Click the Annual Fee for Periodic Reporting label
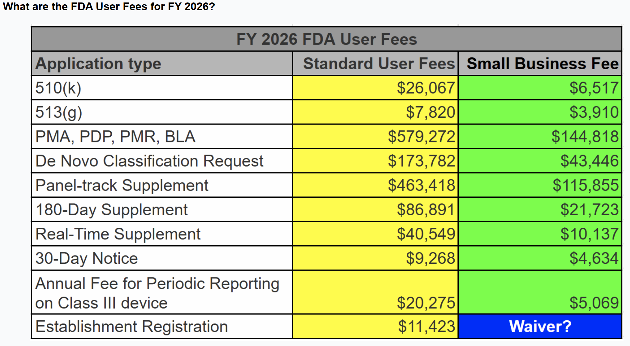630x346 pixels. tap(157, 293)
